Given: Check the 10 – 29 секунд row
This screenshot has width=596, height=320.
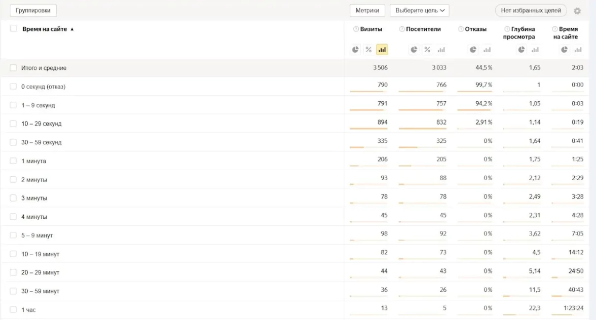Looking at the screenshot, I should [13, 124].
